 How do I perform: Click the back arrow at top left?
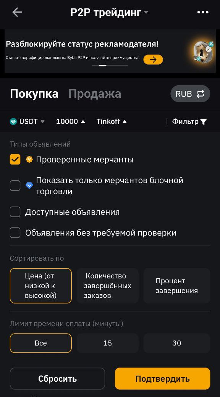point(17,12)
